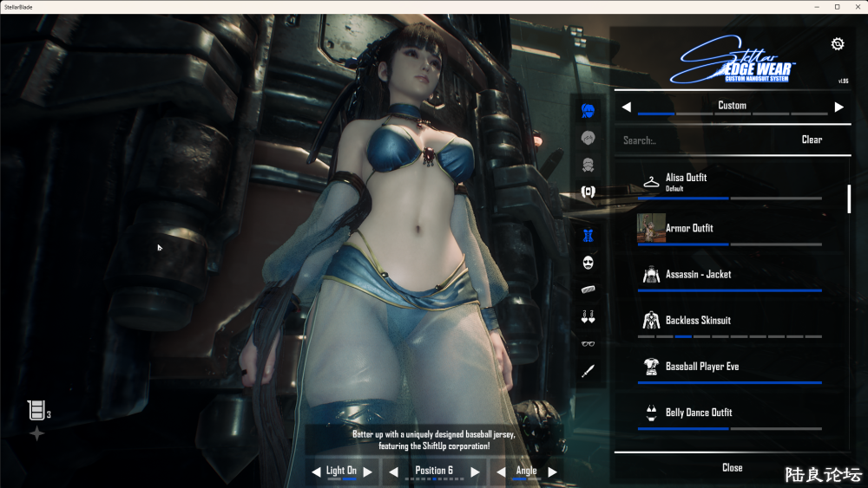Image resolution: width=868 pixels, height=488 pixels.
Task: Click the Belly Dance Outfit bikini icon
Action: click(651, 413)
